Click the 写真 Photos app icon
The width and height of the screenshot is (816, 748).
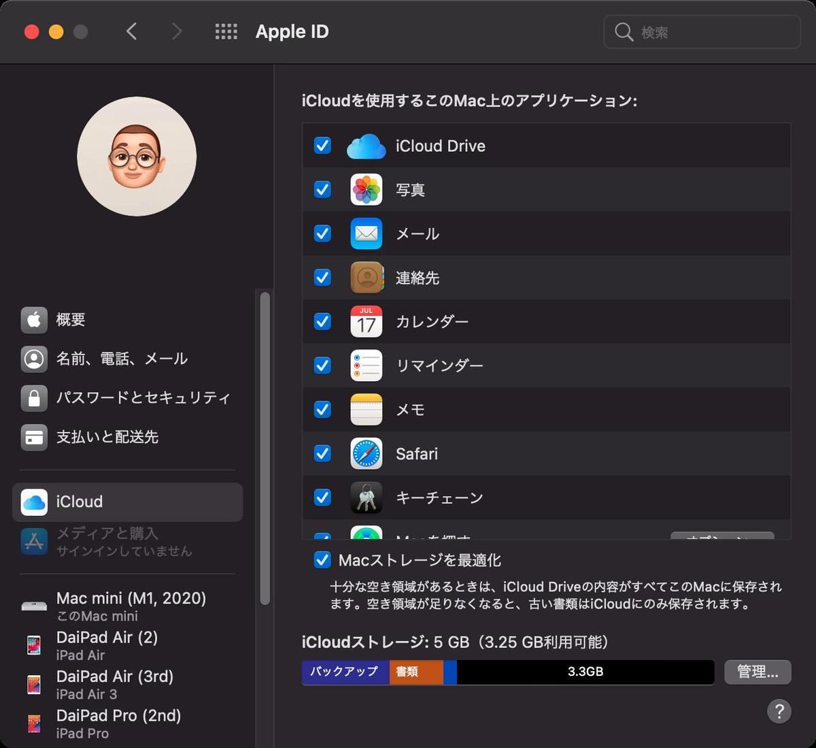tap(366, 190)
